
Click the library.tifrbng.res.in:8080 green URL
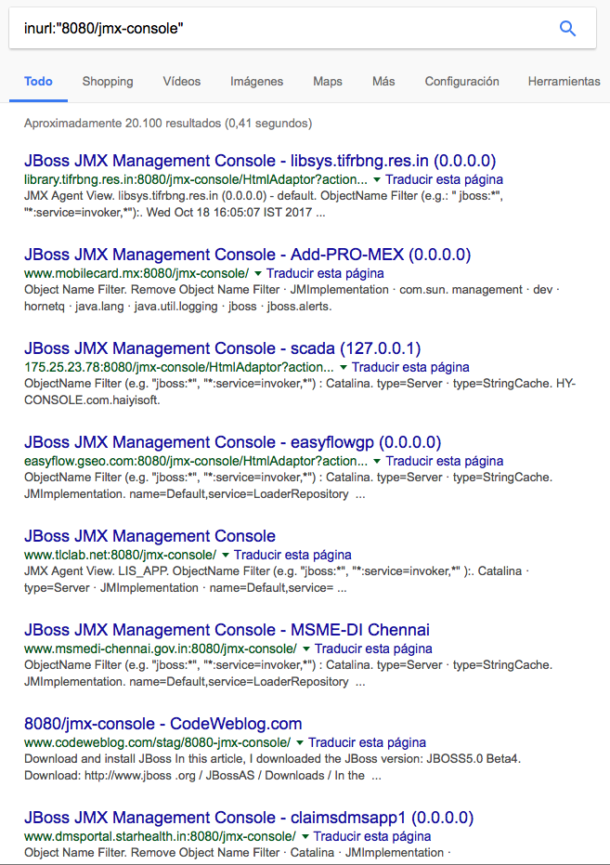(x=196, y=180)
